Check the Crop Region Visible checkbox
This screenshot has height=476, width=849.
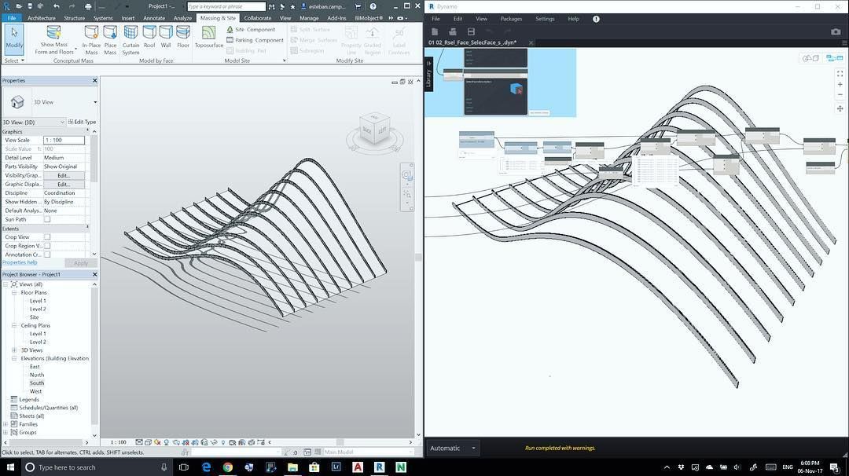tap(47, 246)
